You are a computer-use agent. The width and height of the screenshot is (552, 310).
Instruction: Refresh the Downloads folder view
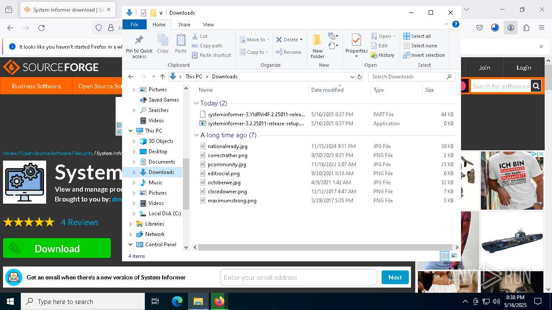[360, 77]
